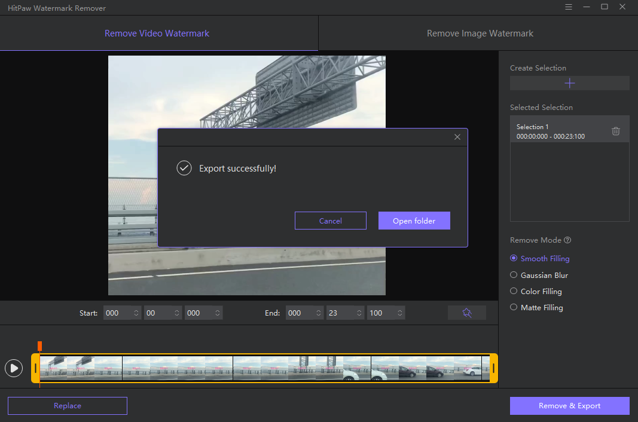Click the Open folder button
638x422 pixels.
(x=414, y=221)
